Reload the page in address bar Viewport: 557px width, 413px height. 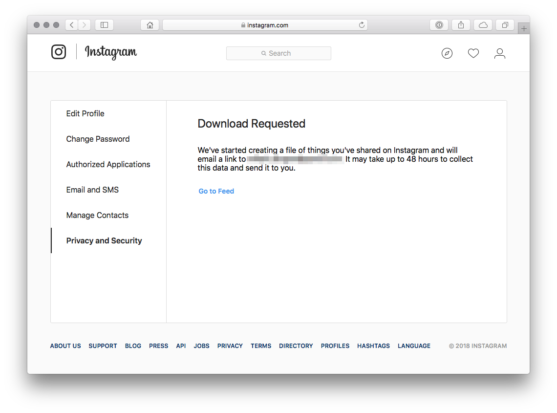(362, 25)
